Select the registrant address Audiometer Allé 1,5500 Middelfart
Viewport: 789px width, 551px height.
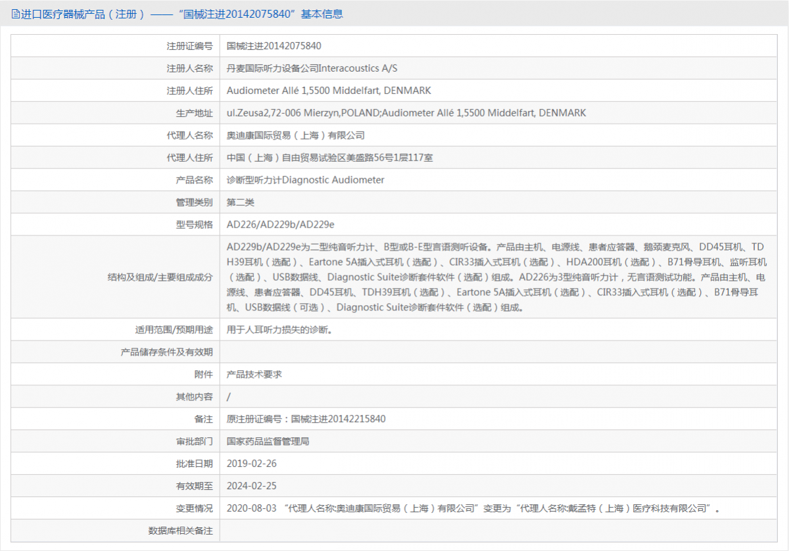329,91
